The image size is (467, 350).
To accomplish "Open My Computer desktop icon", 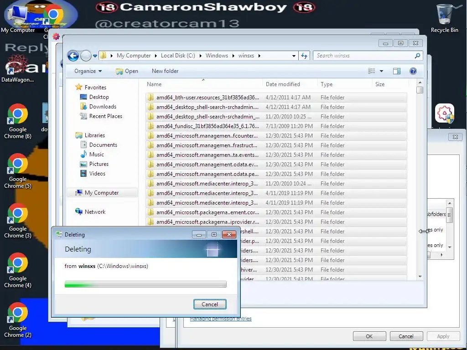I will pyautogui.click(x=18, y=18).
